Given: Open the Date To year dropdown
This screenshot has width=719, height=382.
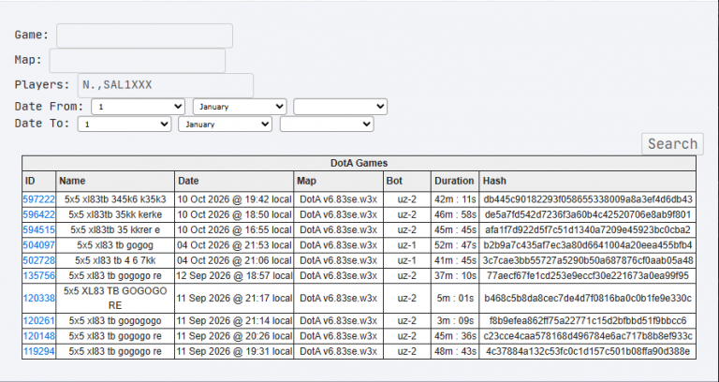Looking at the screenshot, I should (x=327, y=124).
